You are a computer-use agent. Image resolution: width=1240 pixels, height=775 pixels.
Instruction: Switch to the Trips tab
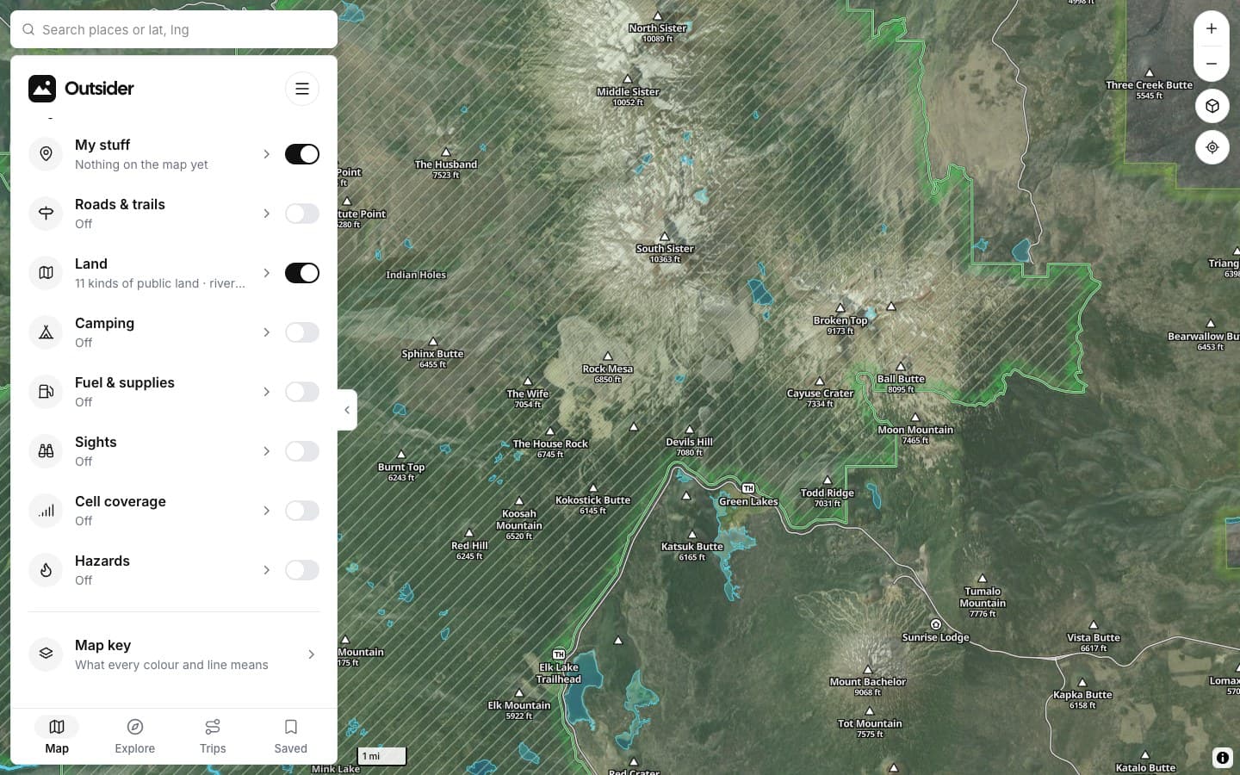coord(213,736)
